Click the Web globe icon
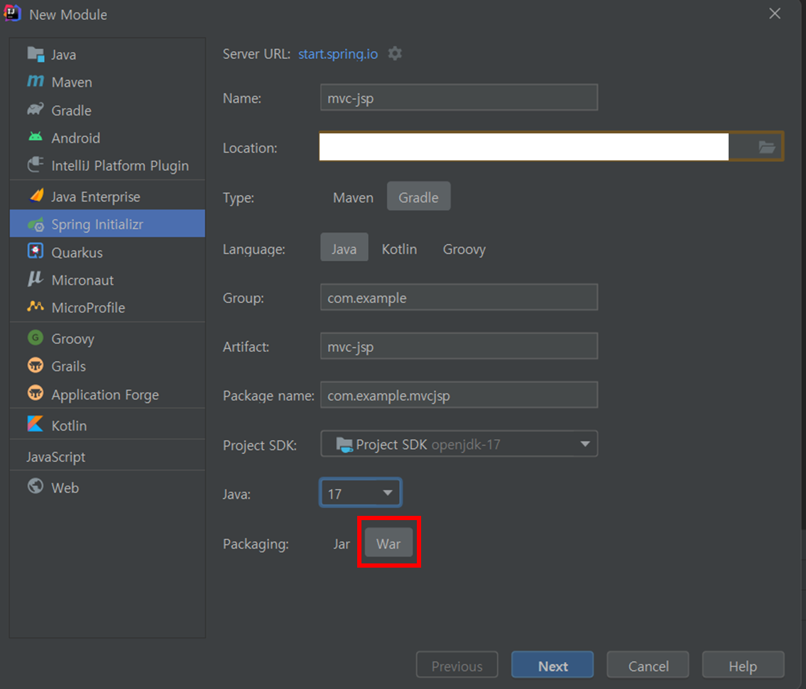The height and width of the screenshot is (689, 806). click(x=36, y=486)
